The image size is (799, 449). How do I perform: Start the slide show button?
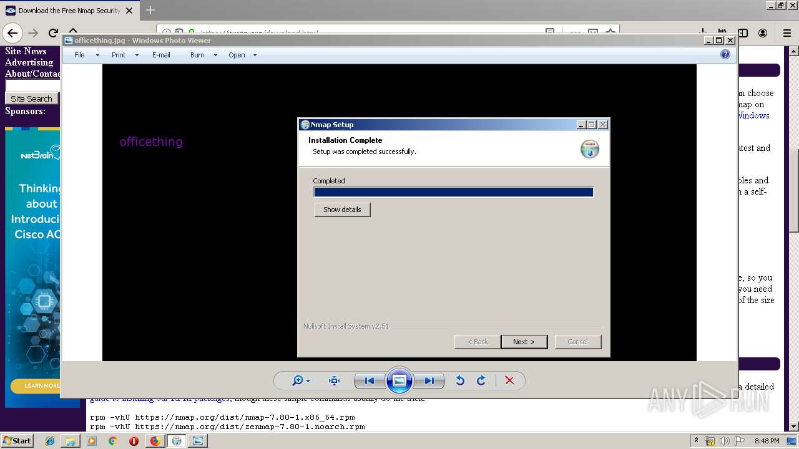(x=399, y=380)
